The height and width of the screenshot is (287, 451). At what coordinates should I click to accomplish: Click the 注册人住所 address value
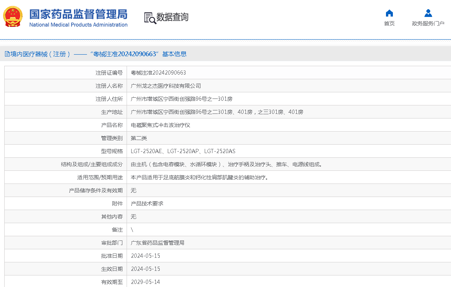(182, 99)
